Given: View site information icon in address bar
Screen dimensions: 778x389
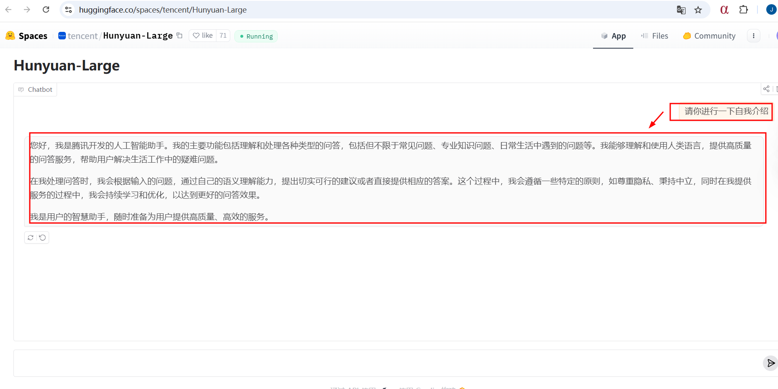Looking at the screenshot, I should (x=68, y=10).
